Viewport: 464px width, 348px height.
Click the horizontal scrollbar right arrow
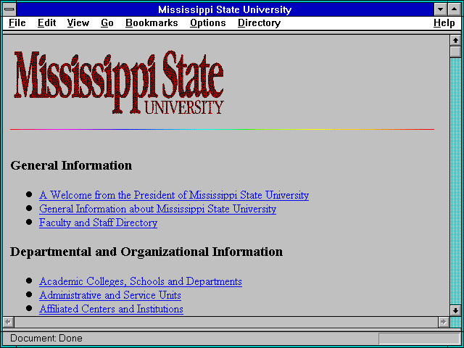click(443, 322)
